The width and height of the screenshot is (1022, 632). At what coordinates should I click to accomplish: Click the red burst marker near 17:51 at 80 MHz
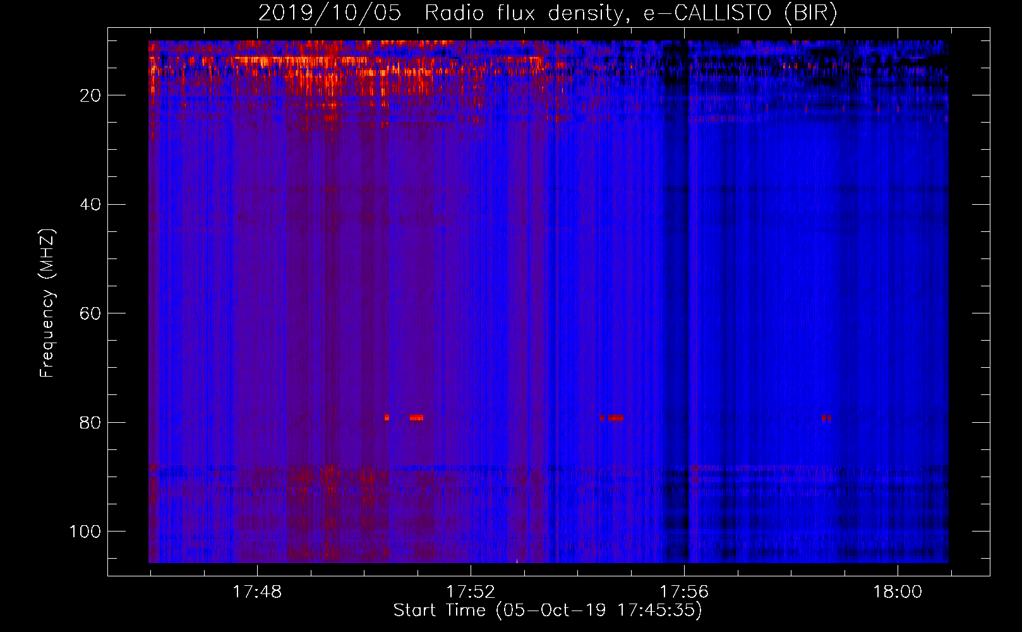416,418
